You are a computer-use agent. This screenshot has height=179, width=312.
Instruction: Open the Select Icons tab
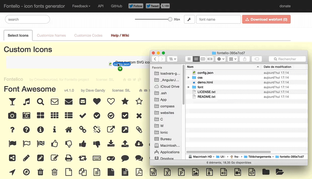[x=18, y=36]
